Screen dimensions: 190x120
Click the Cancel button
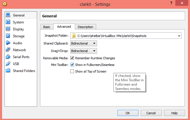coord(151,113)
